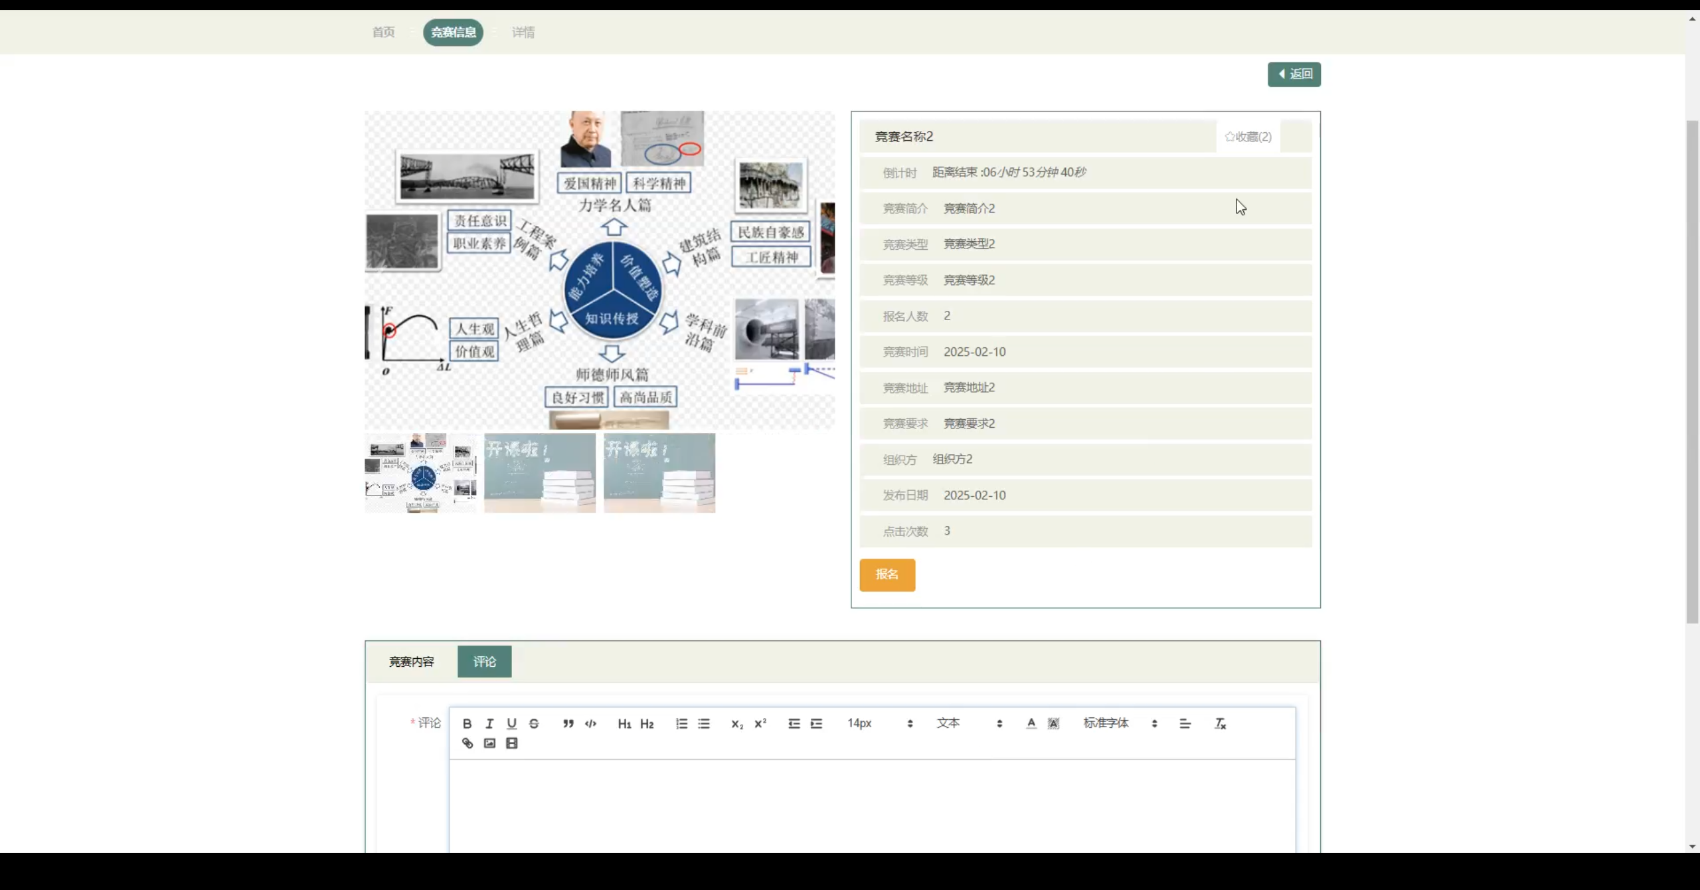This screenshot has height=890, width=1700.
Task: Pick a text color in editor
Action: pos(1031,723)
